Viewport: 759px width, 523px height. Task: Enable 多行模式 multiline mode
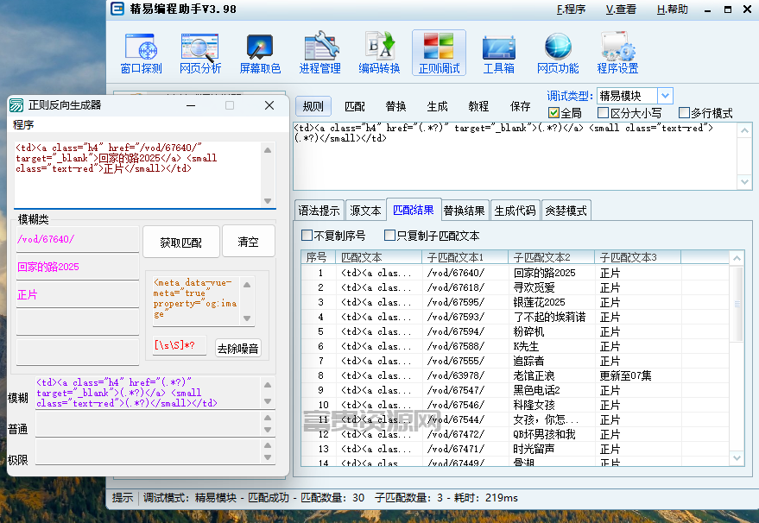pos(684,113)
